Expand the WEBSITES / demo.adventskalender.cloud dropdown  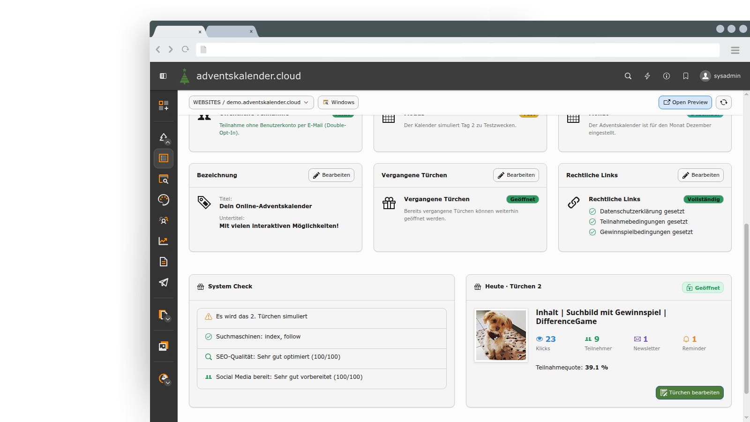[251, 102]
